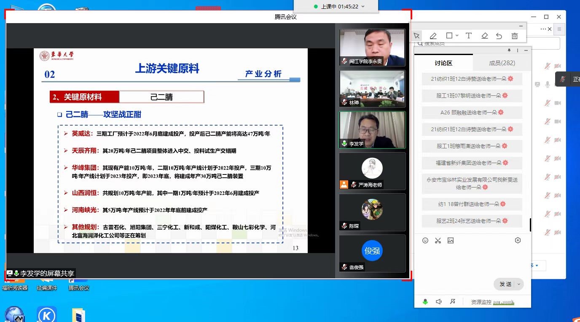The height and width of the screenshot is (322, 580).
Task: Pin the discussion panel
Action: (x=509, y=50)
